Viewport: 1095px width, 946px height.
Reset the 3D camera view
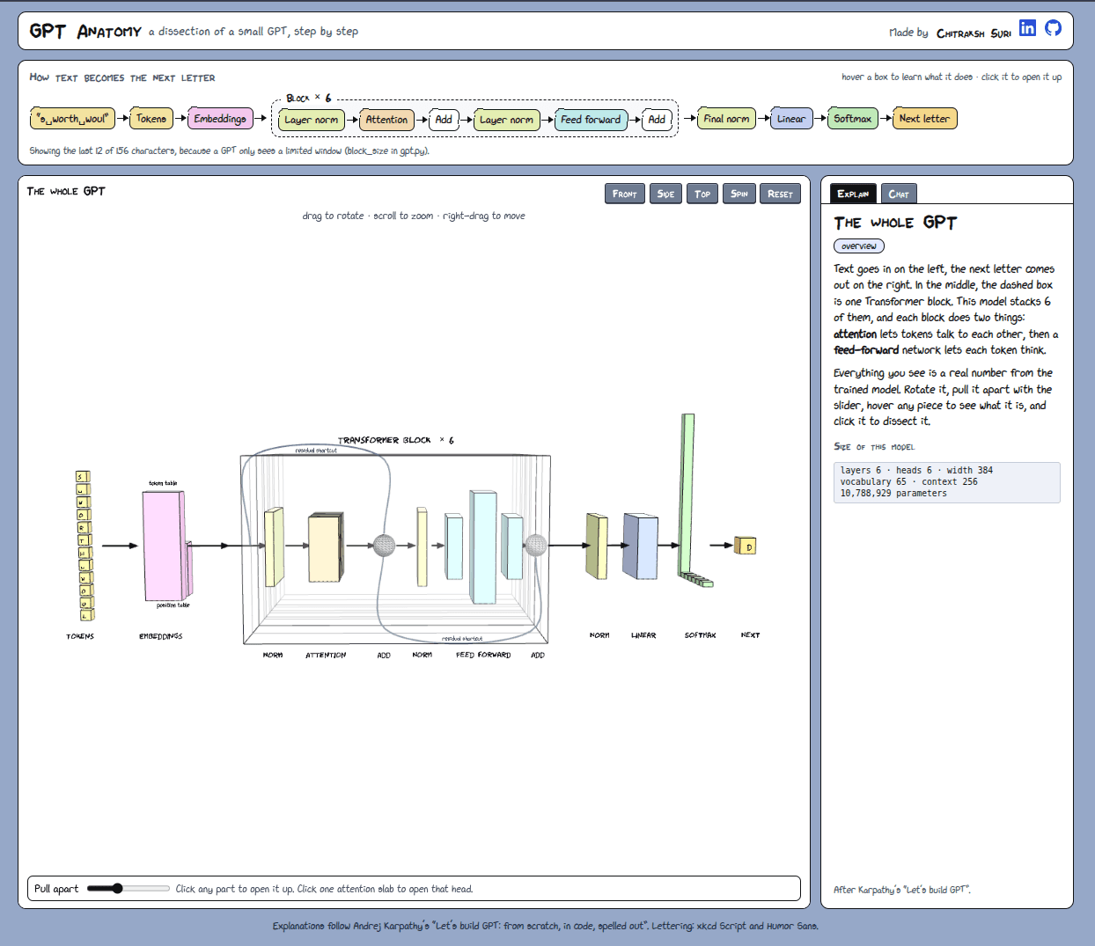click(x=780, y=194)
